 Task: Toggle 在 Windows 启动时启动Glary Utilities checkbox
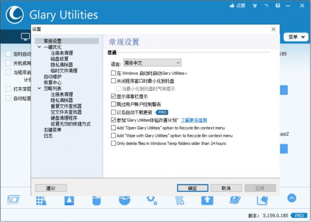113,73
